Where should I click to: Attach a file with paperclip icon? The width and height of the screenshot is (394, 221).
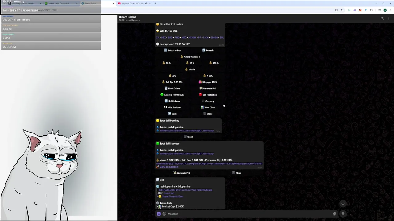(x=334, y=214)
